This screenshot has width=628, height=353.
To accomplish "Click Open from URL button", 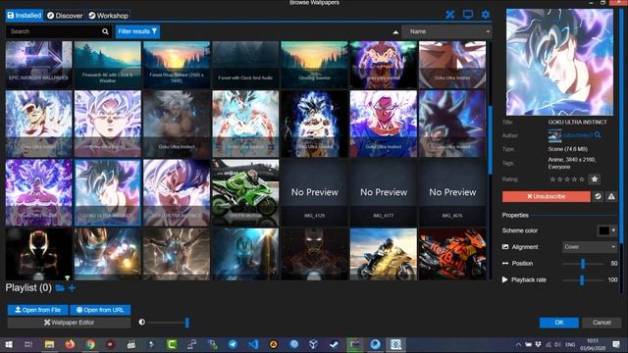I will (100, 310).
